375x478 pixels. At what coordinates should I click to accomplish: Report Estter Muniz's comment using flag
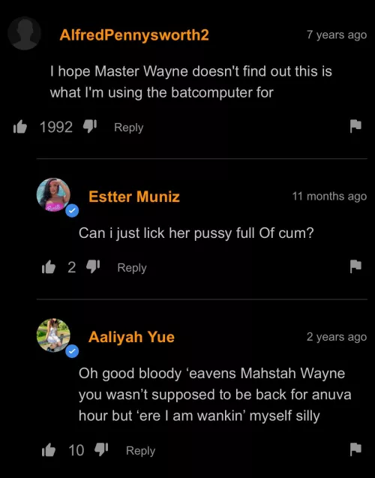(x=355, y=266)
